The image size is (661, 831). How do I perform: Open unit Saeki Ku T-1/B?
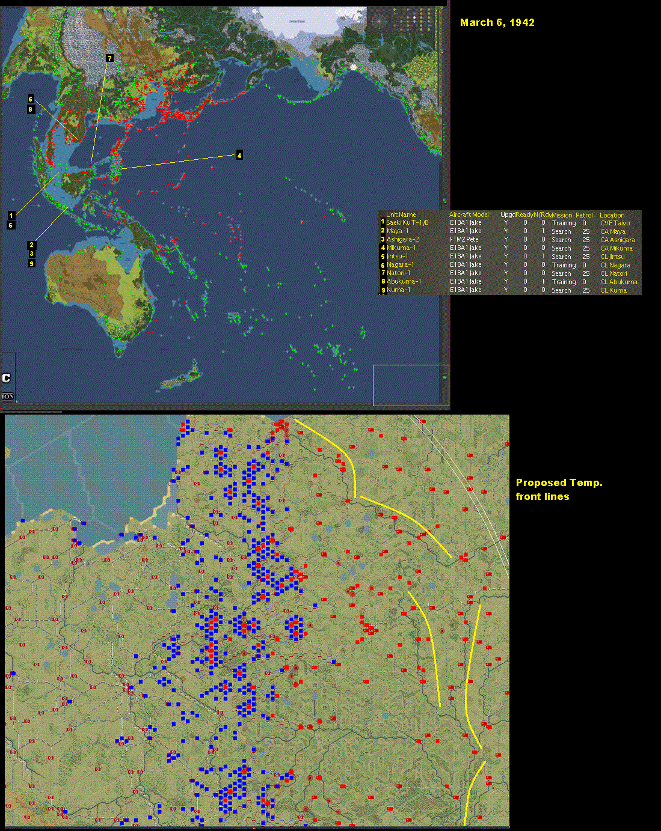point(407,222)
